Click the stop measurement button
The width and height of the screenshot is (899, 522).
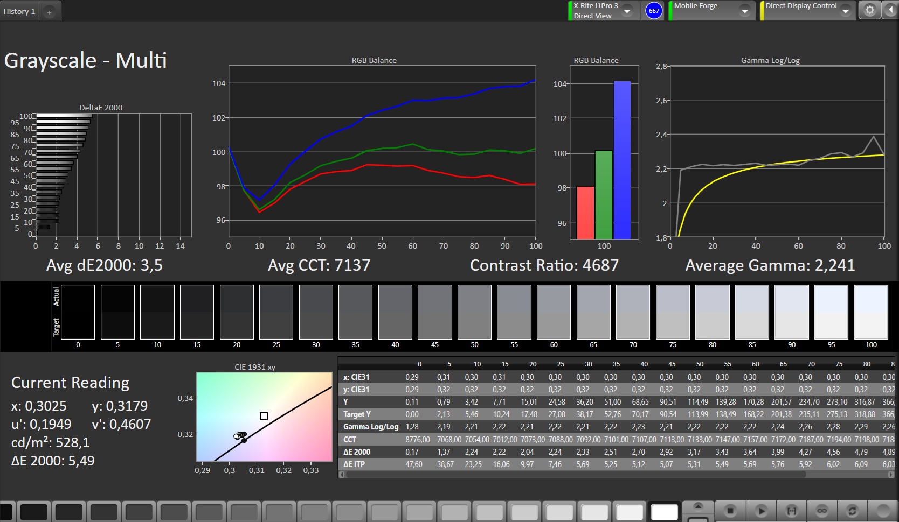[x=730, y=511]
